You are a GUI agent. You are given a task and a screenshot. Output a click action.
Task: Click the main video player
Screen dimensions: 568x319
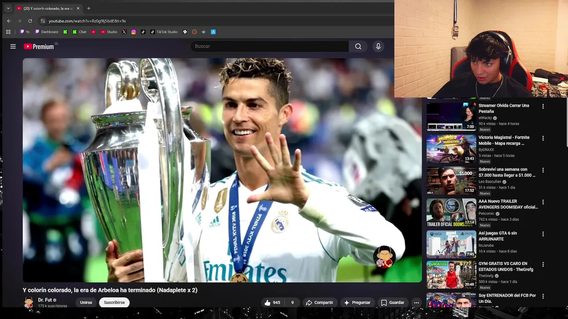tap(222, 170)
